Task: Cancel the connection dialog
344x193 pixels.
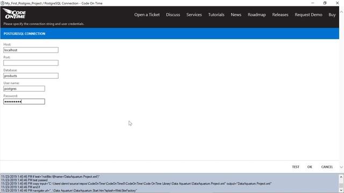Action: click(327, 167)
